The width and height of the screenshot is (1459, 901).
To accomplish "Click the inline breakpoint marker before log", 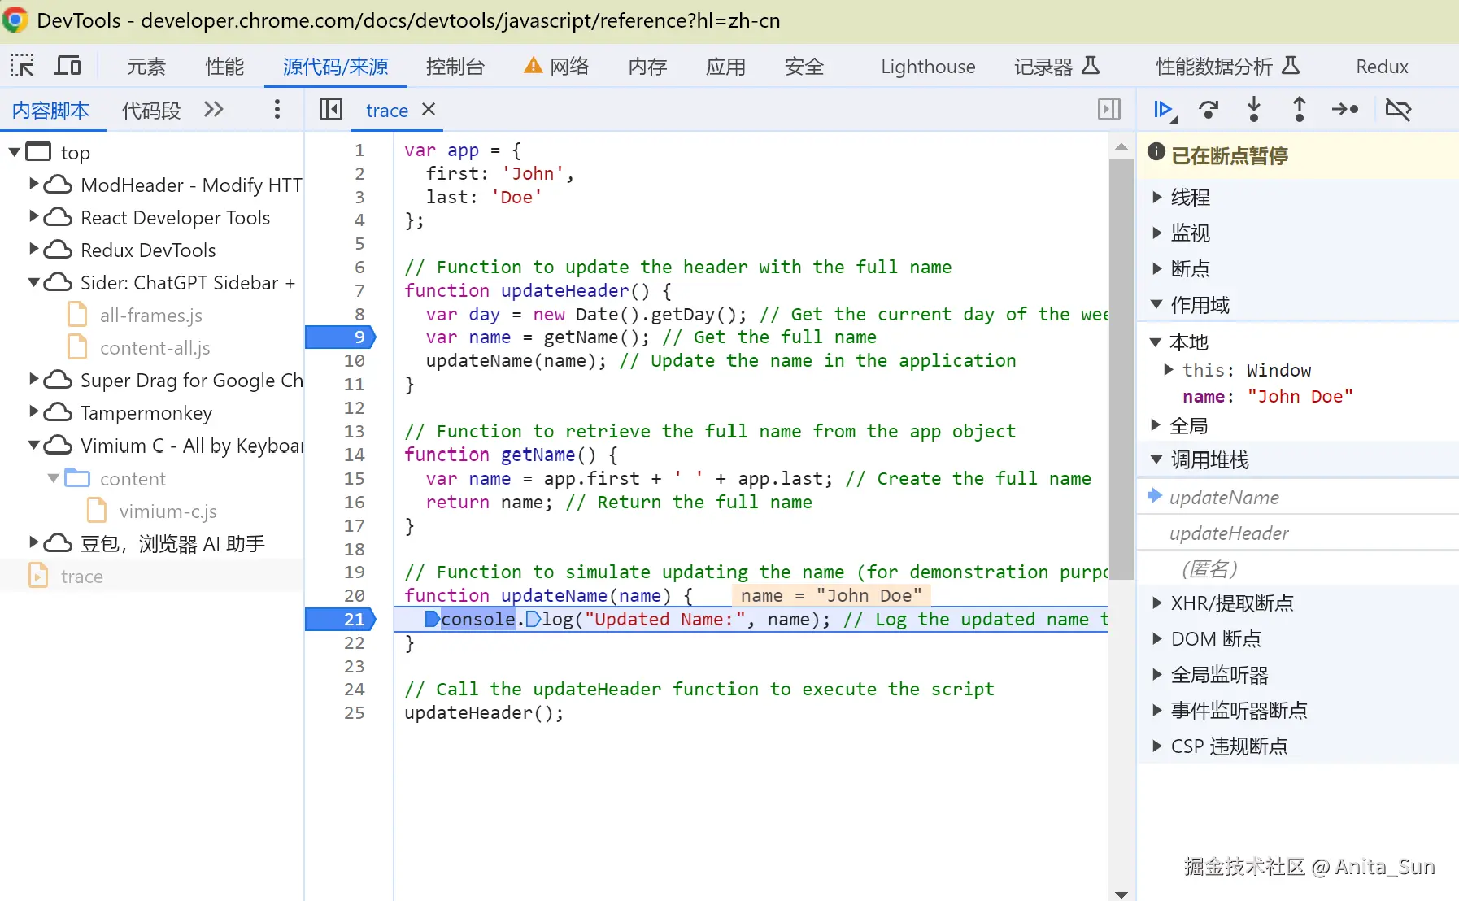I will point(534,620).
